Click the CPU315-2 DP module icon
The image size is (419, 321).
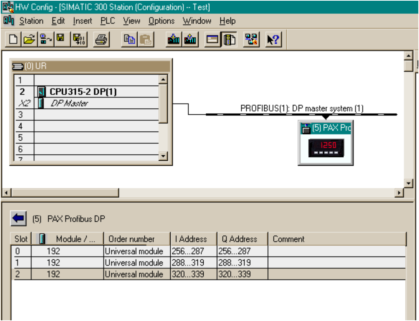tap(42, 92)
